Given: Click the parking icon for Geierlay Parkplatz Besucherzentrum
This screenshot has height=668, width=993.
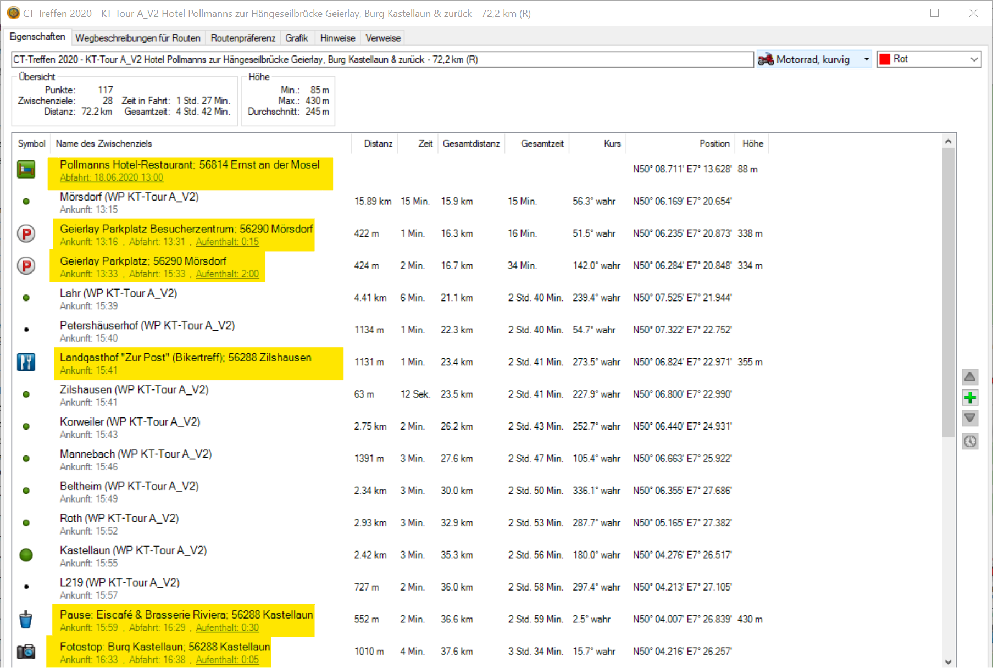Looking at the screenshot, I should [x=26, y=233].
